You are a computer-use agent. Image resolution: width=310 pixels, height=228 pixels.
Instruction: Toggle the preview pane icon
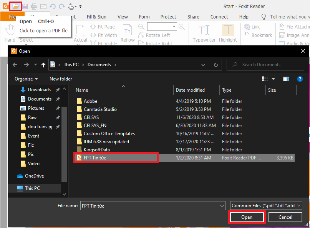coord(286,79)
